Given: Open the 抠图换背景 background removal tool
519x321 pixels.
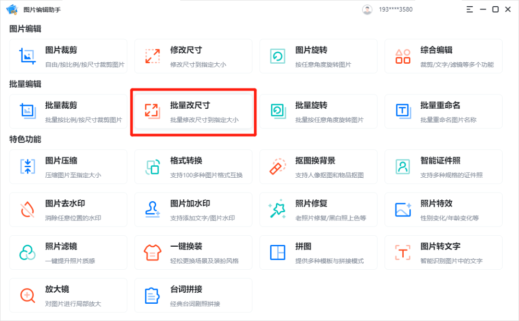Looking at the screenshot, I should (318, 166).
